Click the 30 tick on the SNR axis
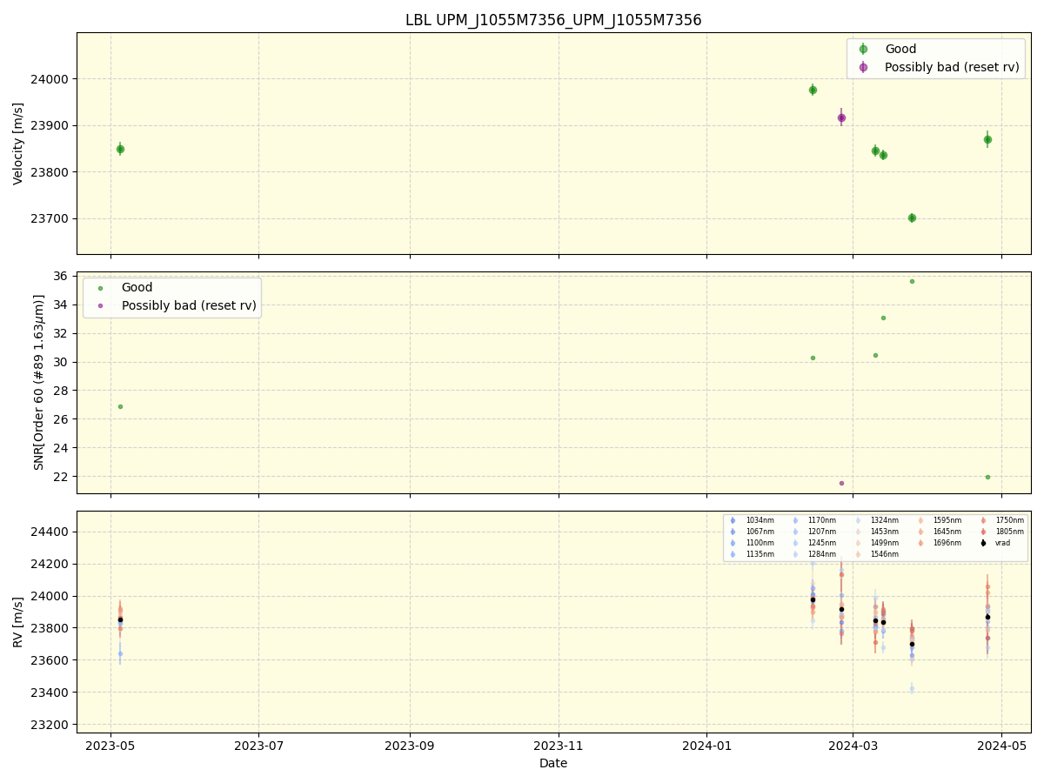1044x783 pixels. pos(63,362)
